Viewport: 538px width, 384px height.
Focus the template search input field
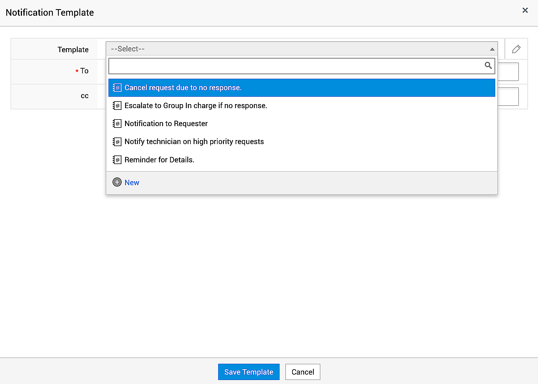(296, 66)
